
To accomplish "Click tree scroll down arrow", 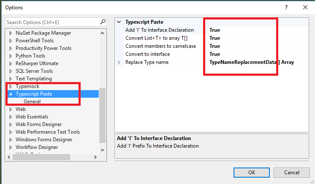I will click(102, 150).
